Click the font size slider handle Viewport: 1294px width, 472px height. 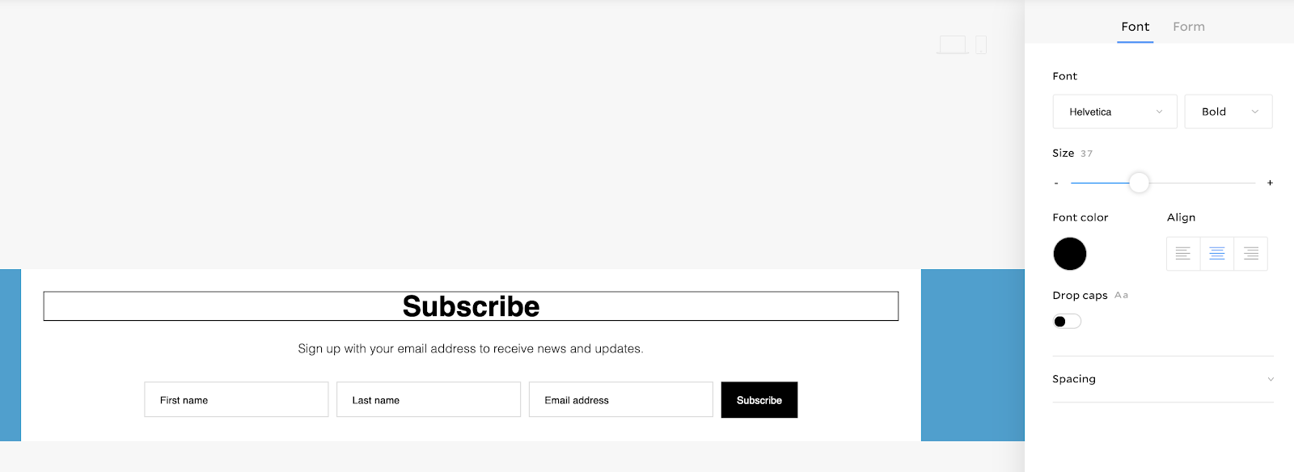(1139, 183)
